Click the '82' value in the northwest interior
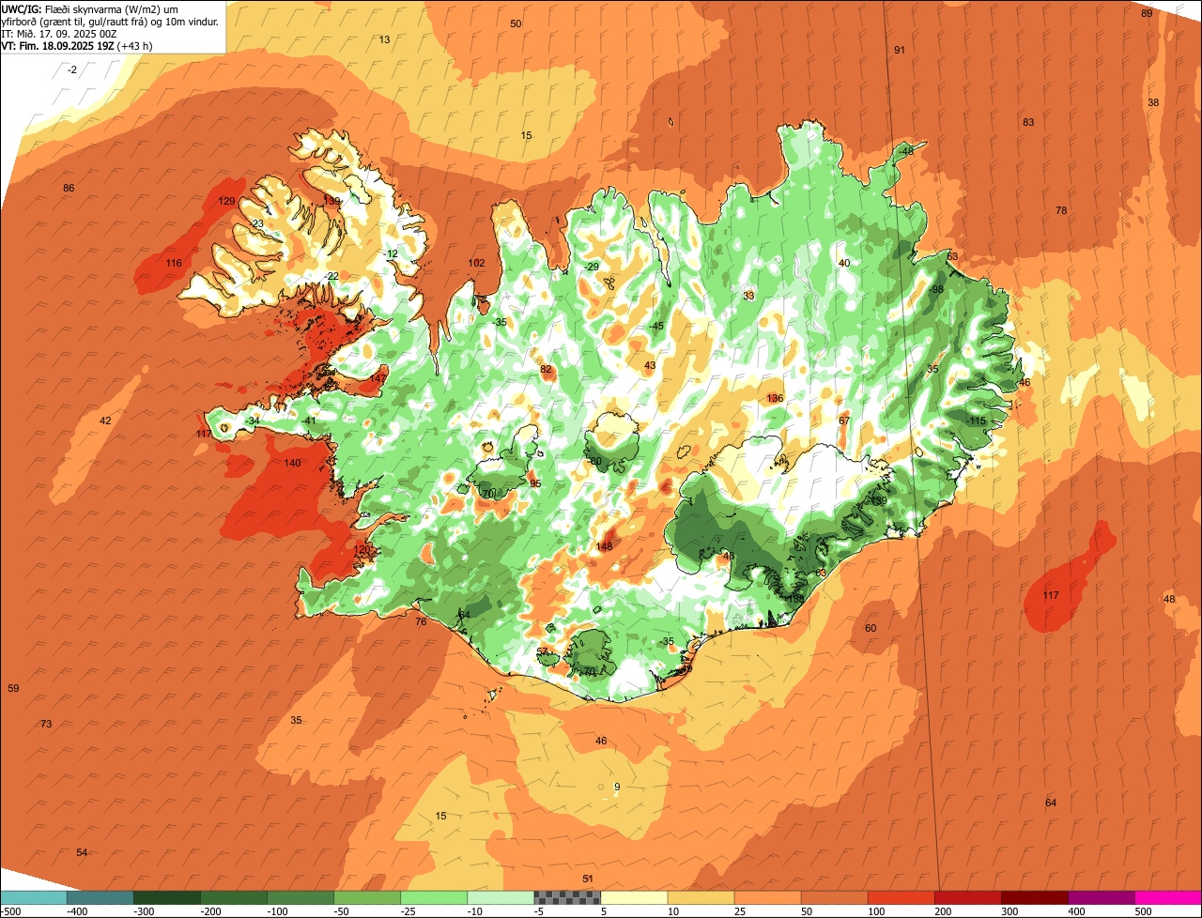This screenshot has height=918, width=1202. tap(546, 369)
